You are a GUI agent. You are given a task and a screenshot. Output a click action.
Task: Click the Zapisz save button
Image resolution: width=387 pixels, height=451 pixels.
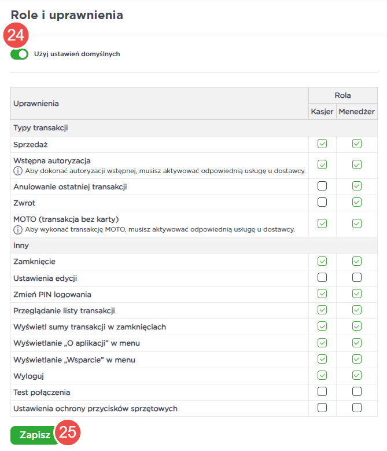tap(34, 435)
